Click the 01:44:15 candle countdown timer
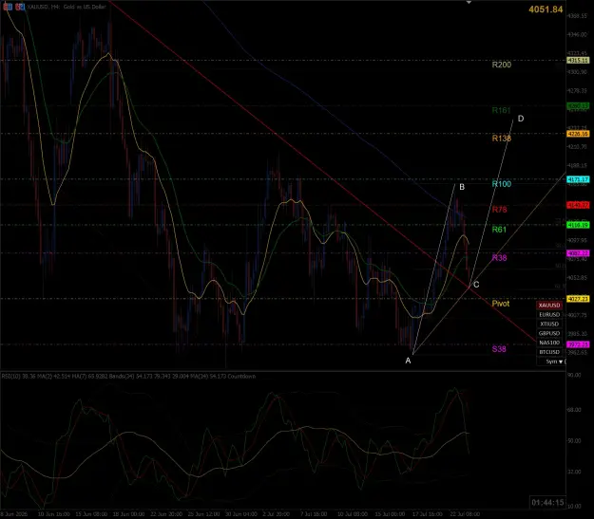Viewport: 594px width, 519px height. pyautogui.click(x=547, y=502)
